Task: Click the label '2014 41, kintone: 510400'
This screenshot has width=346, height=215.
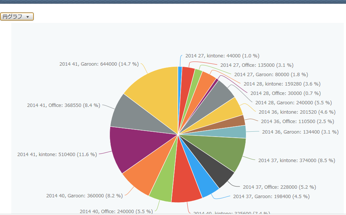Action: 57,155
